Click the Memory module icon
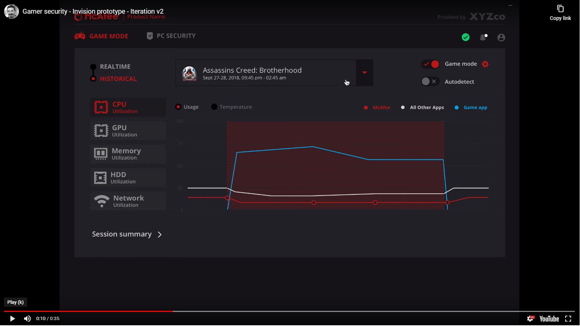580x326 pixels. (x=101, y=154)
